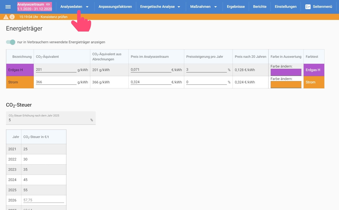The height and width of the screenshot is (210, 339).
Task: Open the Ergebnisse menu item
Action: [x=236, y=7]
